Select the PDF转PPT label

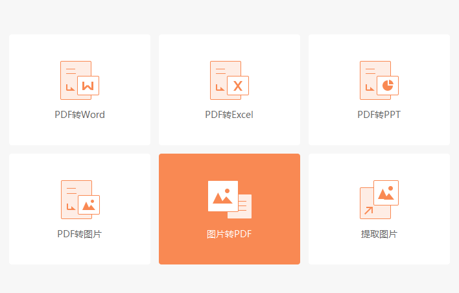[379, 115]
